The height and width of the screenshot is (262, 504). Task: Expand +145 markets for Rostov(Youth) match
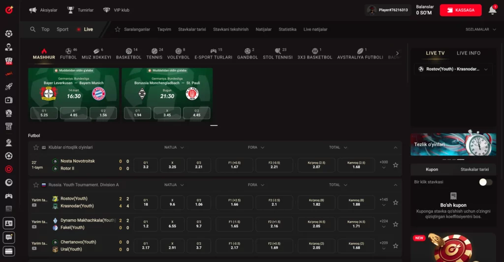click(x=383, y=202)
